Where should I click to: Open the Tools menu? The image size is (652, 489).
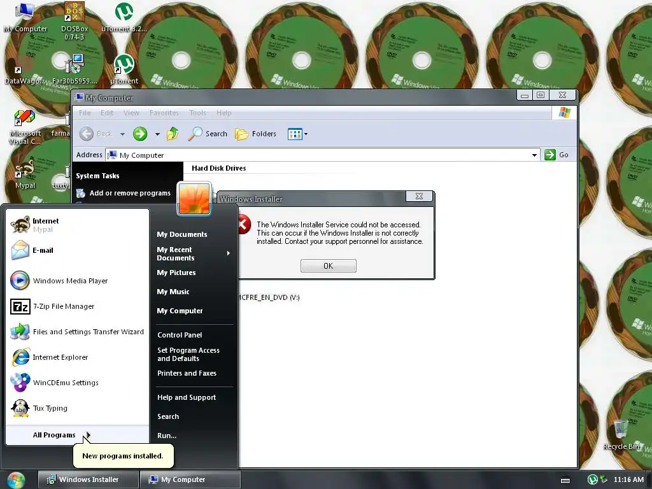click(x=197, y=113)
